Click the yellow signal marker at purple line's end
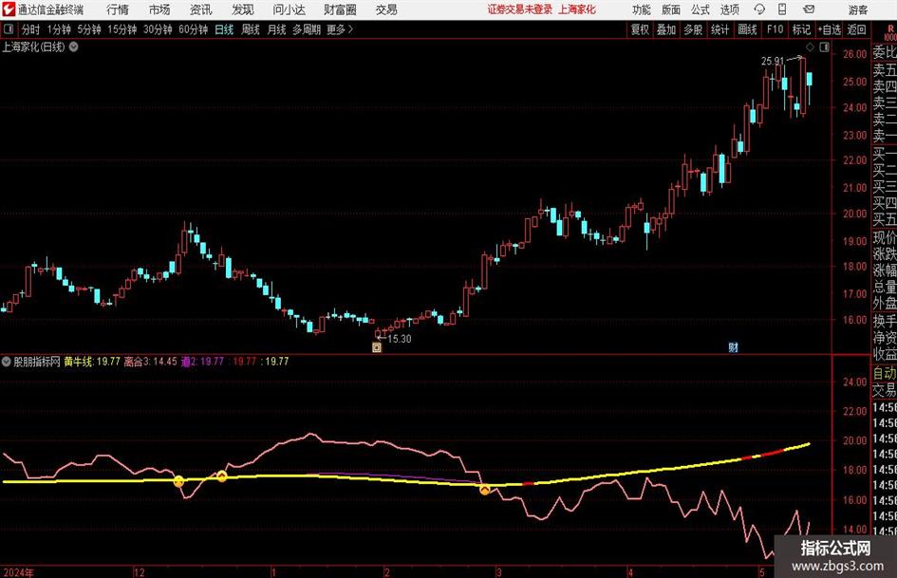 tap(484, 490)
